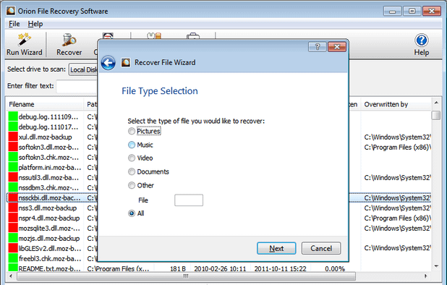Cancel the recovery wizard

pyautogui.click(x=321, y=248)
